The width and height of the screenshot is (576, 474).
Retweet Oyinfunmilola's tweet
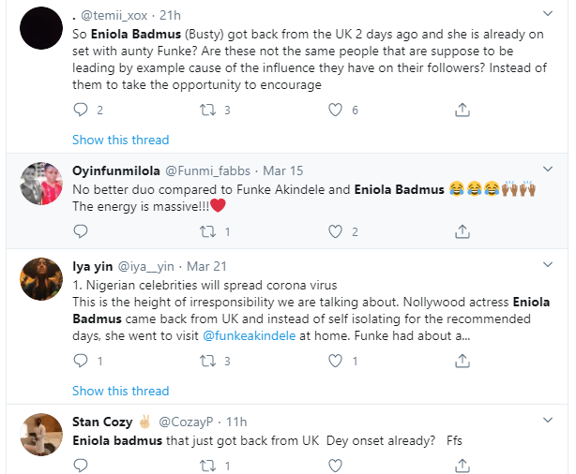click(x=208, y=231)
